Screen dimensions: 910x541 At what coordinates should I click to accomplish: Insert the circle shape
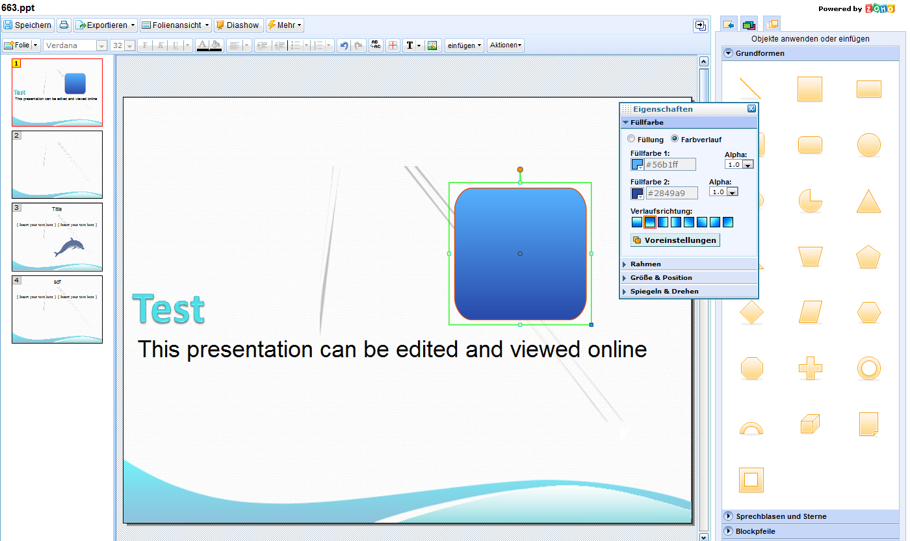point(869,145)
